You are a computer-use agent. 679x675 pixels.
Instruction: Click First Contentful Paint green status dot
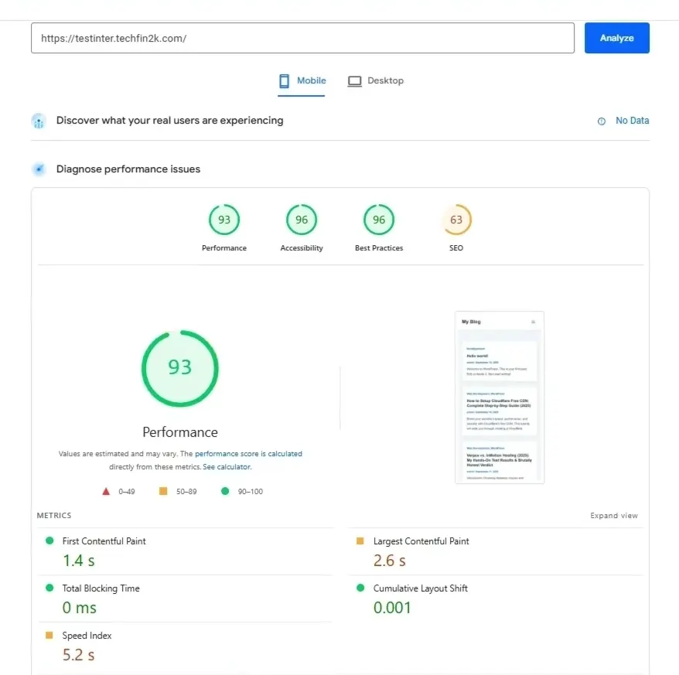49,540
